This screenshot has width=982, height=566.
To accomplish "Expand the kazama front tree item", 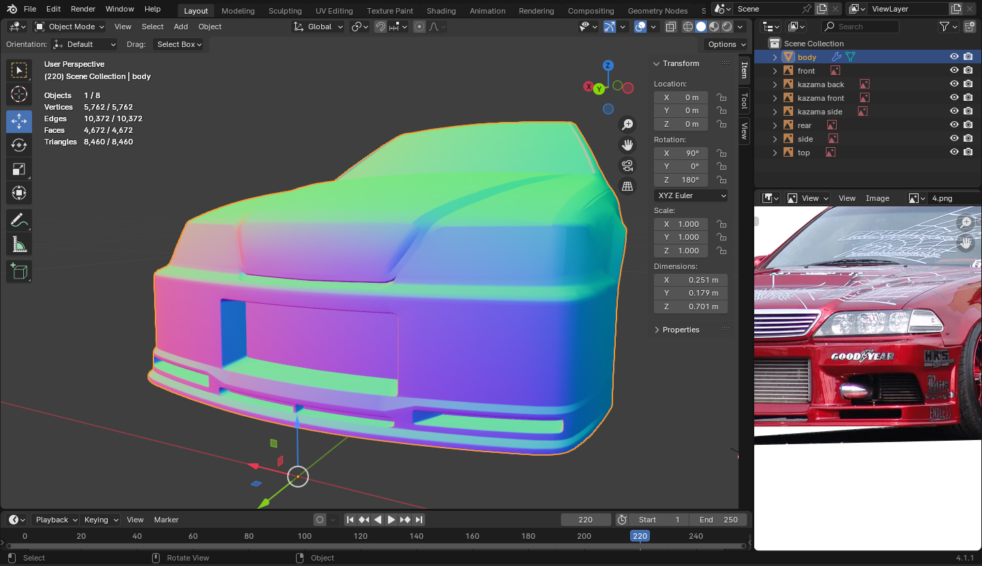I will (x=775, y=98).
